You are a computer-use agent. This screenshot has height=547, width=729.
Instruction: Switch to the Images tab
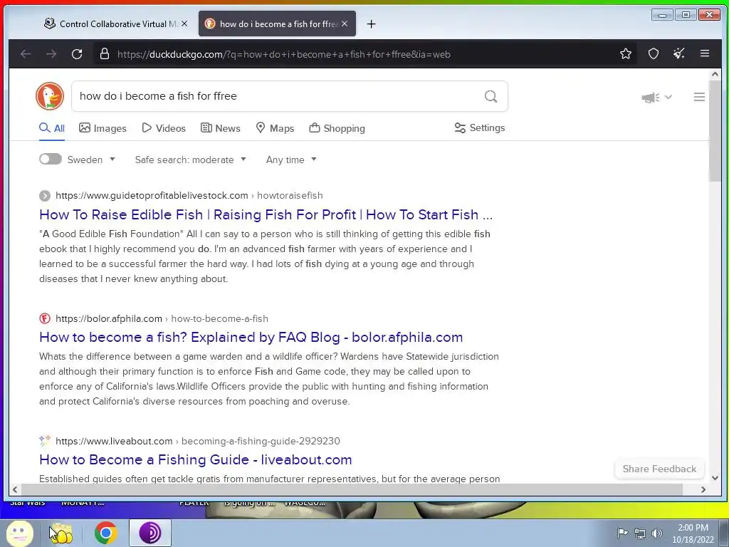point(103,128)
